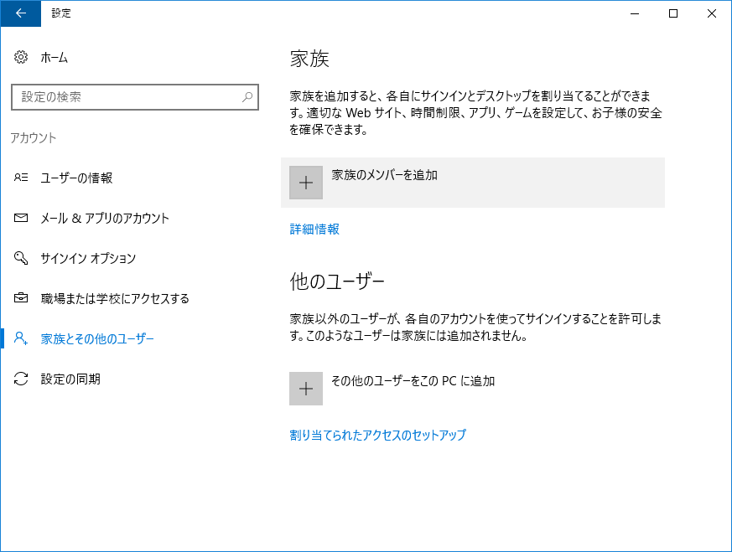The width and height of the screenshot is (732, 552).
Task: Place cursor in the 設定の検索 search field
Action: click(126, 97)
